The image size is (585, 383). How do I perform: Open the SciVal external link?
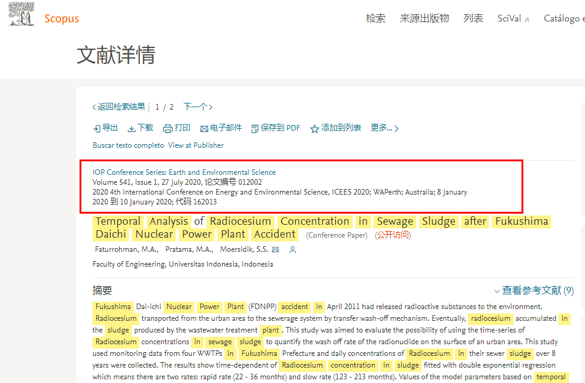coord(513,18)
